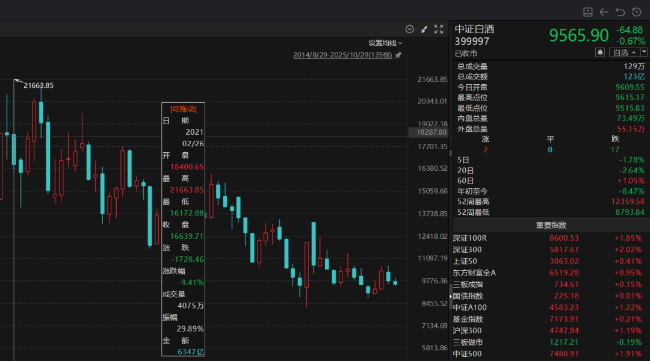The width and height of the screenshot is (650, 361).
Task: Open the panel layout icon in top bar
Action: coord(588,12)
